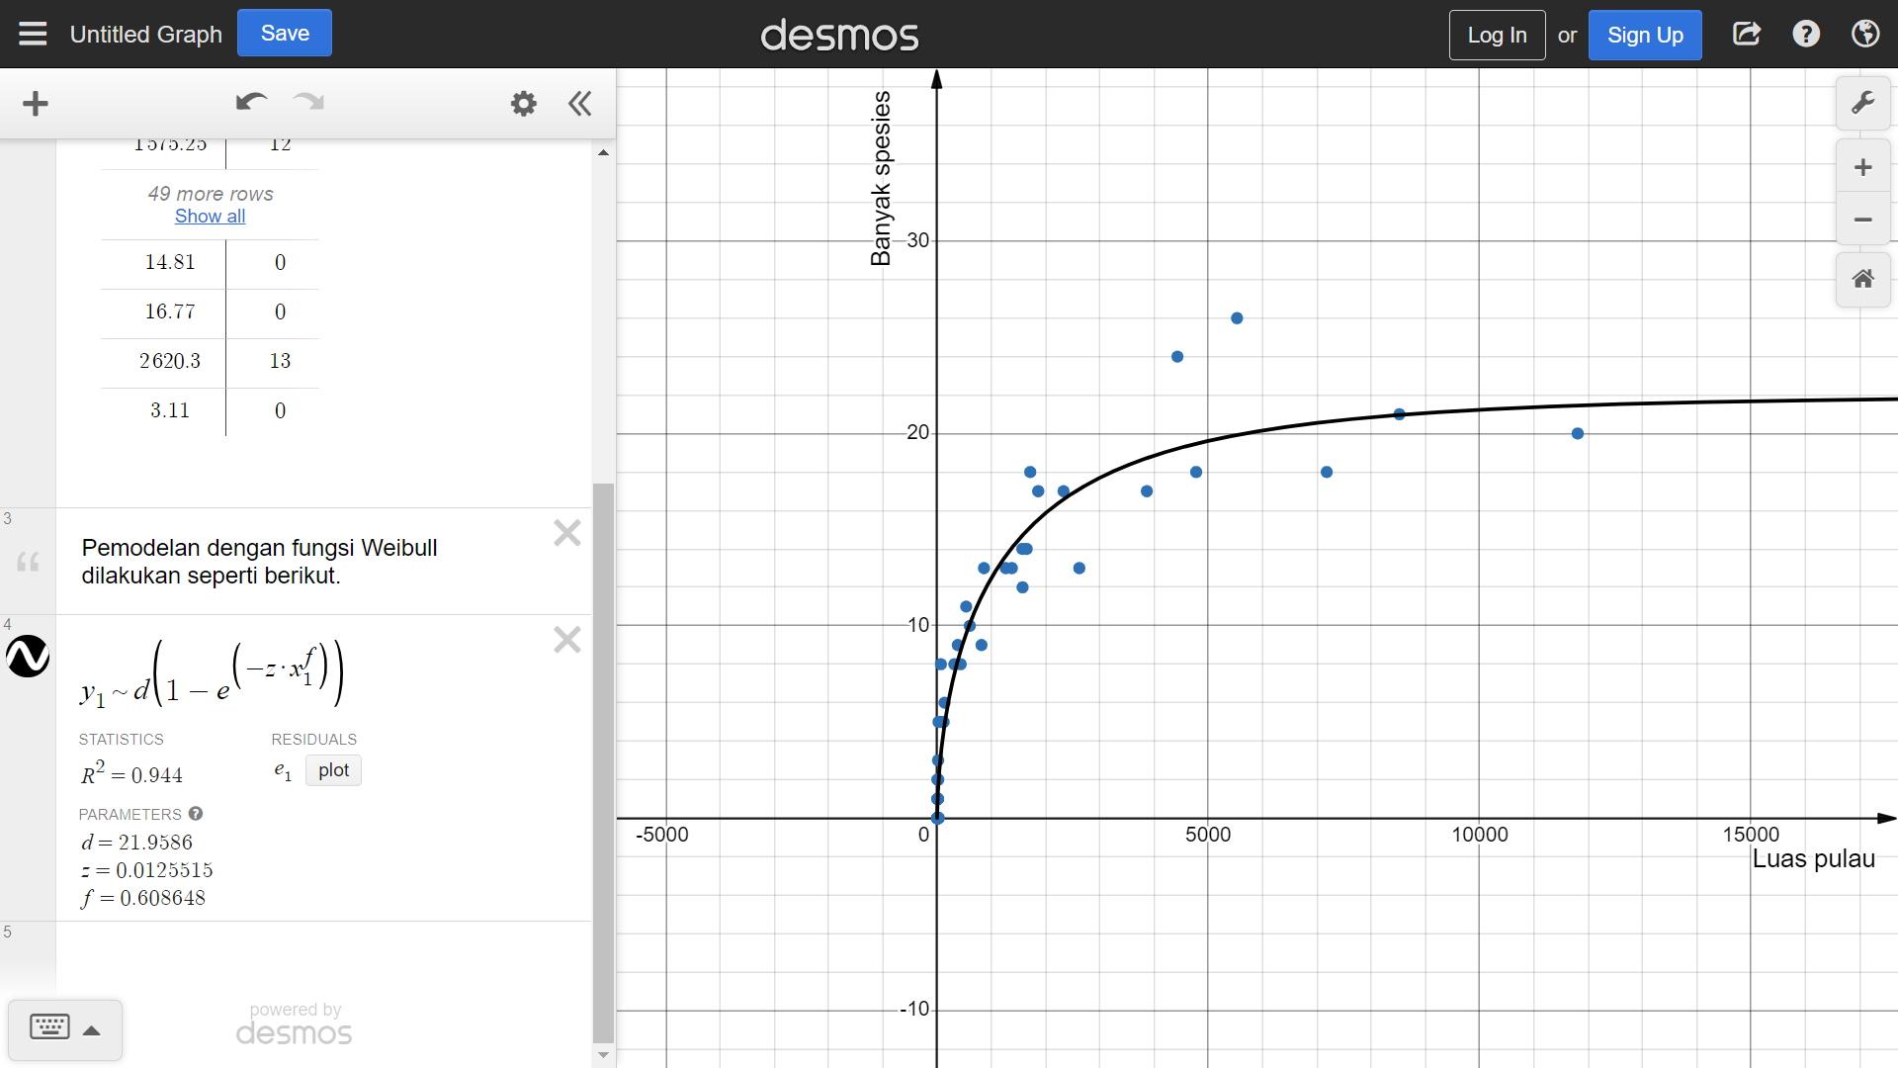
Task: Open the parameters help icon
Action: (196, 814)
